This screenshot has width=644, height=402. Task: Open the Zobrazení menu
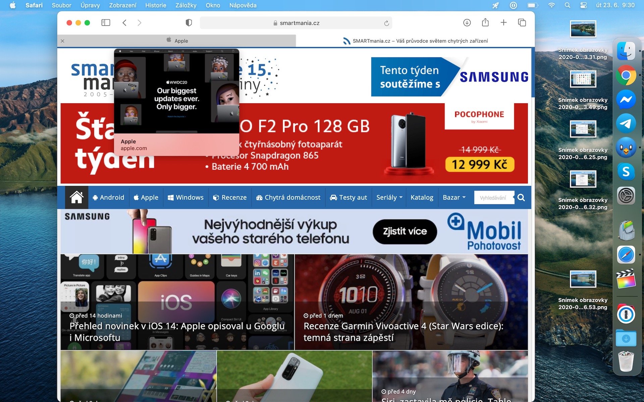tap(123, 5)
